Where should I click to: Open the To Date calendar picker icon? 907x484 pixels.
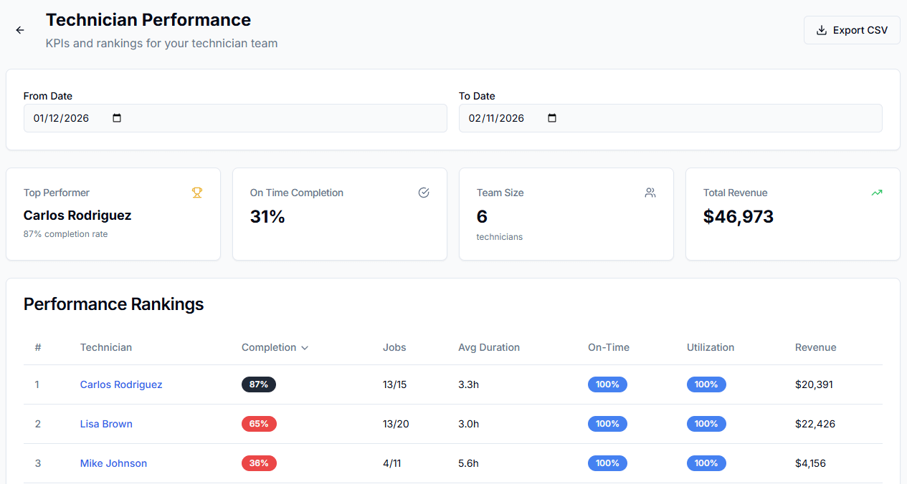coord(552,118)
